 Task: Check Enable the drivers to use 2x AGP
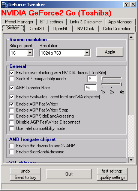(x=12, y=146)
